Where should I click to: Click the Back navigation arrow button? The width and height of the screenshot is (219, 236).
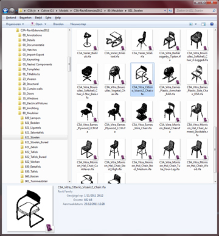click(x=5, y=10)
